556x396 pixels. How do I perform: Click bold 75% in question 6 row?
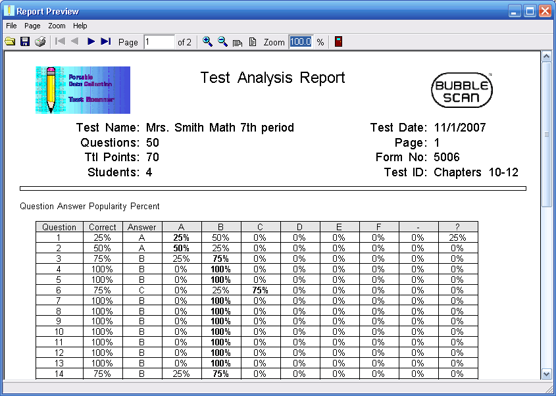coord(261,290)
